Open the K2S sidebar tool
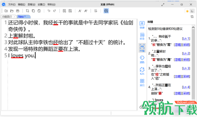This screenshot has height=117, width=197. point(142,71)
